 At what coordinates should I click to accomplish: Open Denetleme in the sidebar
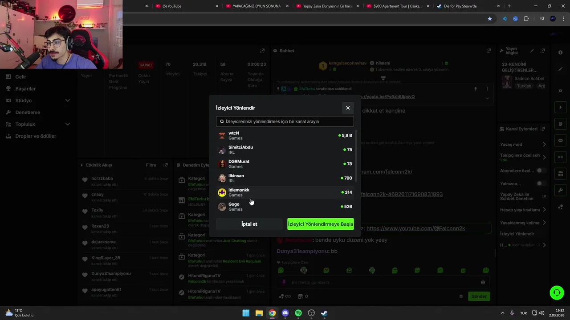coord(28,112)
